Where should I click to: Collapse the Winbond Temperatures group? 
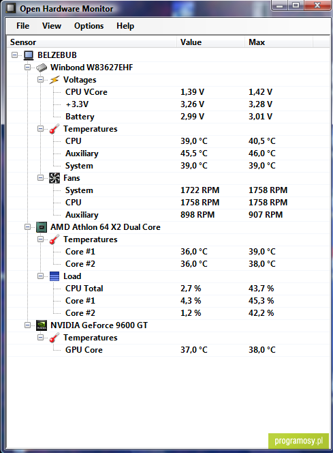(40, 128)
